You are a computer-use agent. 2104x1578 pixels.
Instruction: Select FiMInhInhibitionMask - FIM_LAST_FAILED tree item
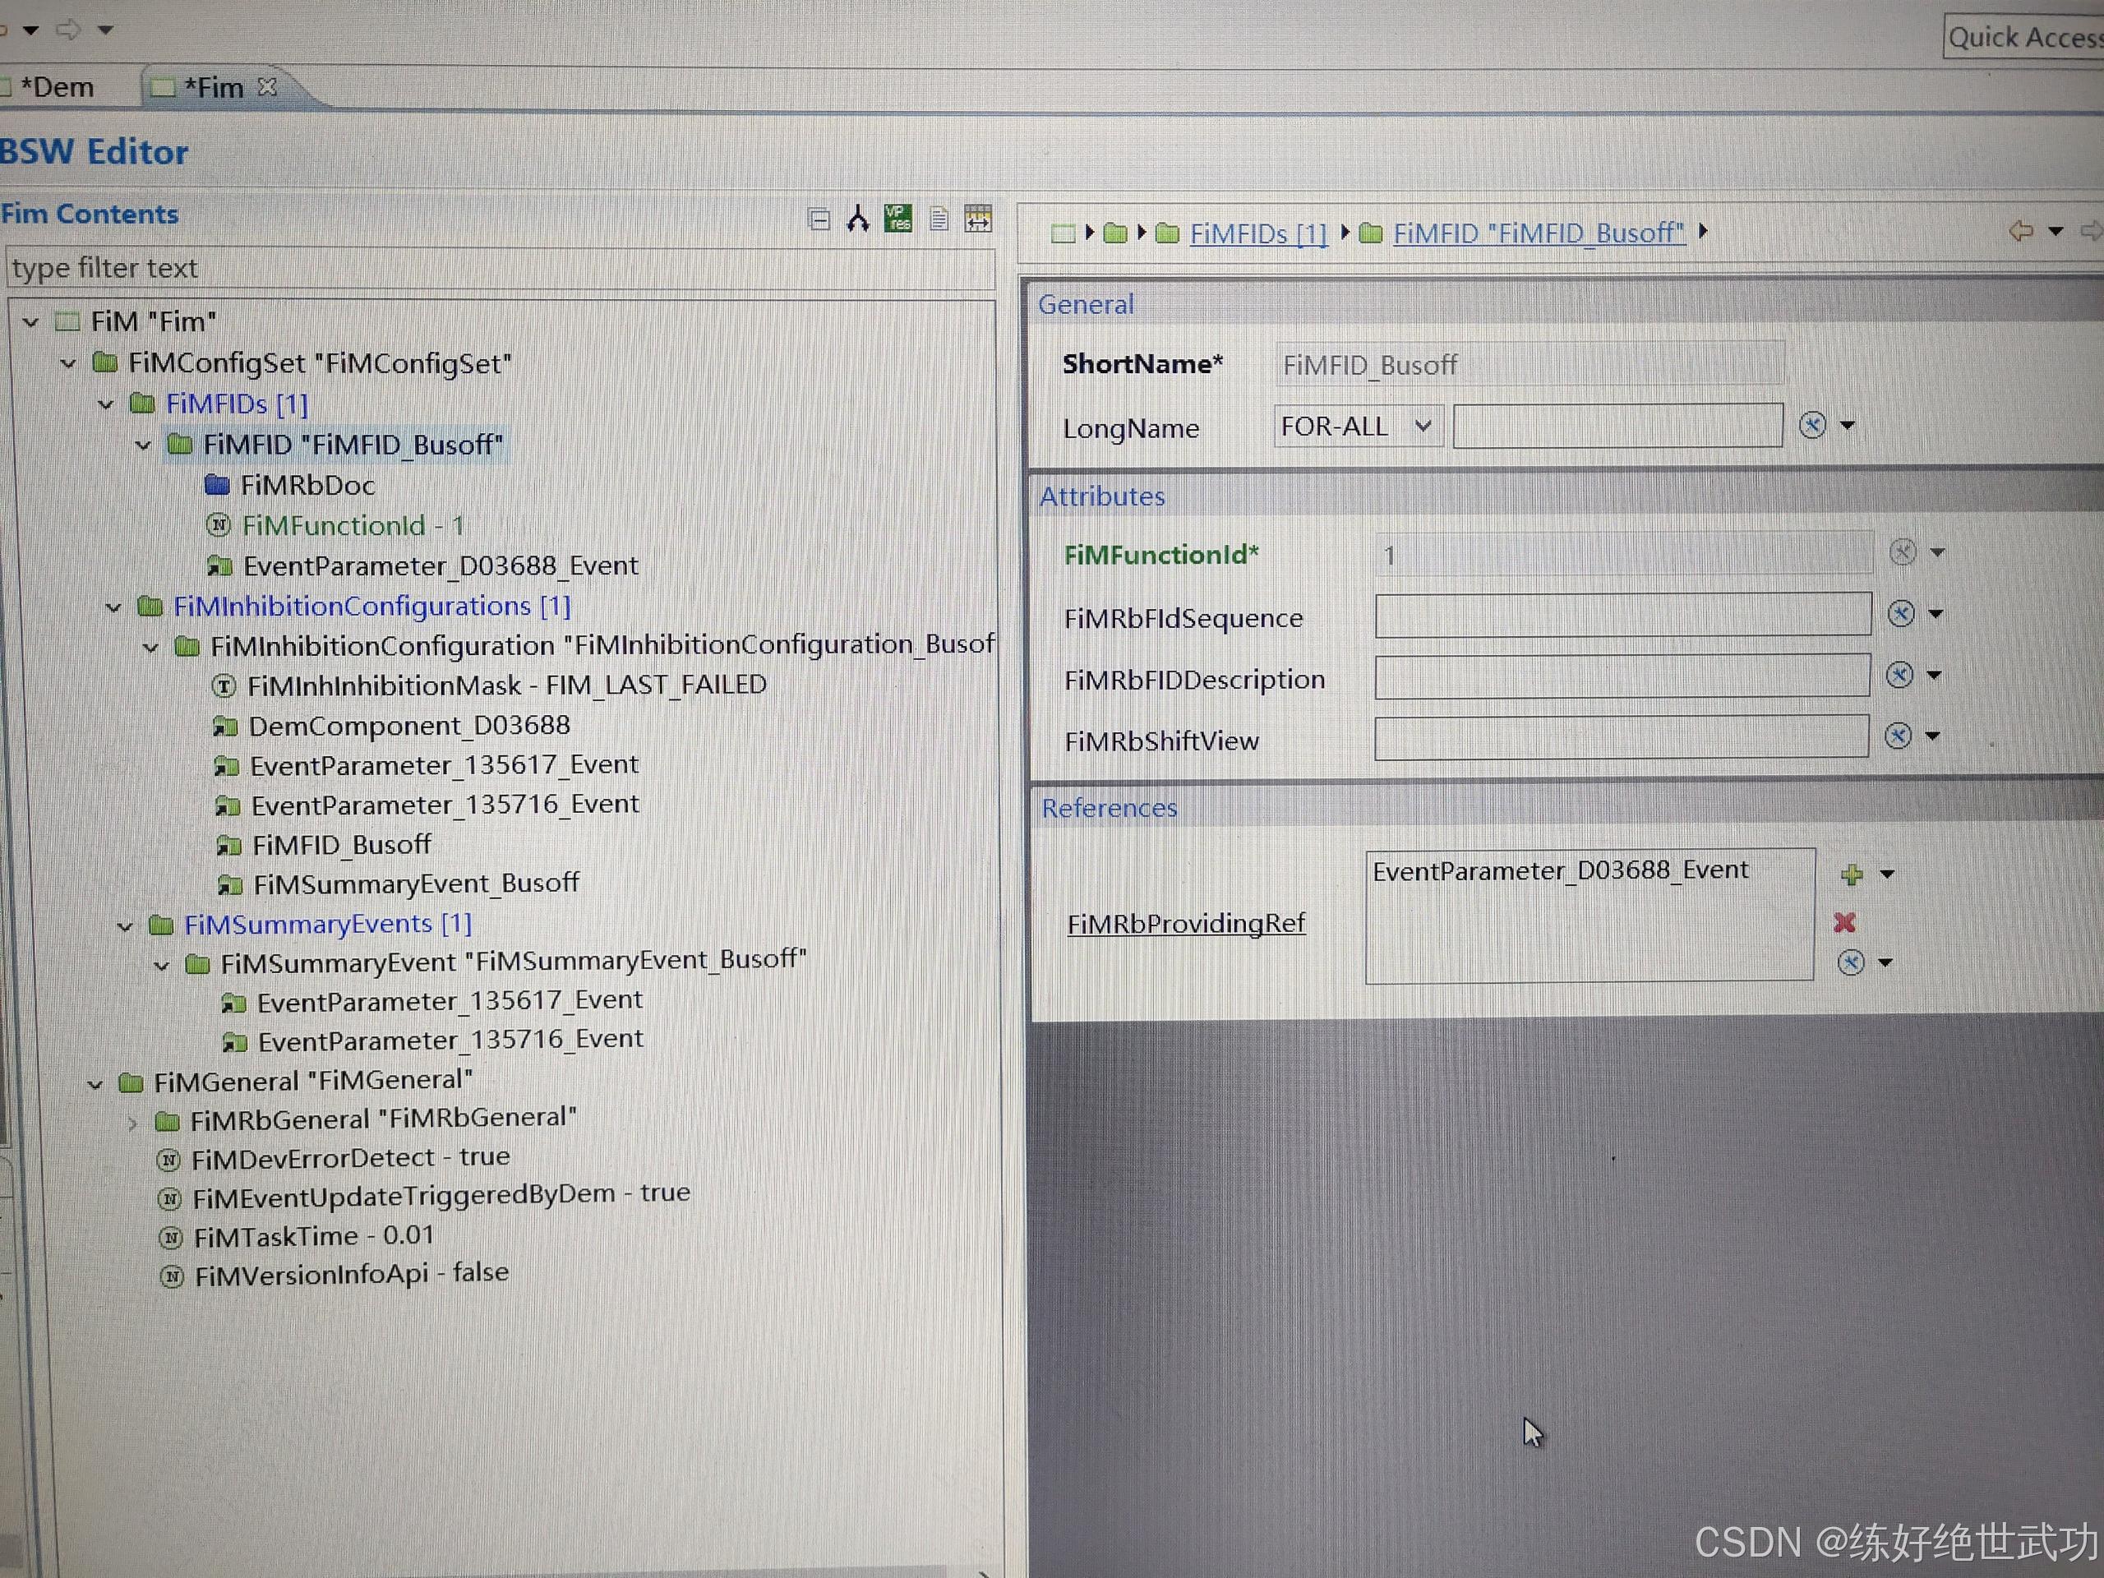click(x=506, y=685)
